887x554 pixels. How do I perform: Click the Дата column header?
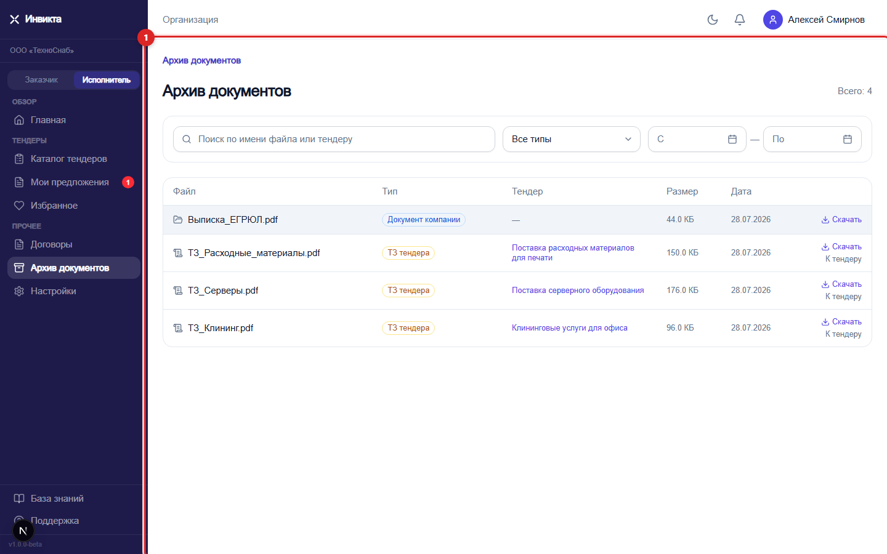point(741,191)
